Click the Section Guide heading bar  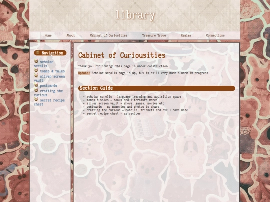coord(157,88)
